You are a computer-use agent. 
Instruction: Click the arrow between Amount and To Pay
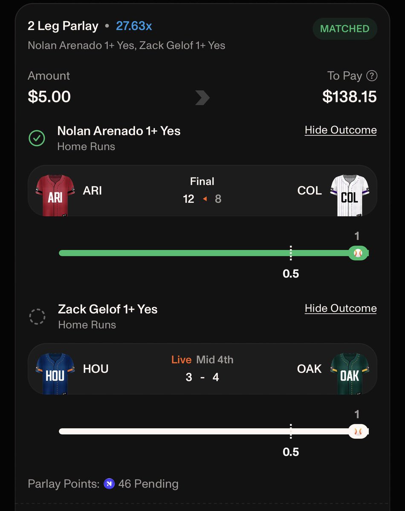(202, 98)
